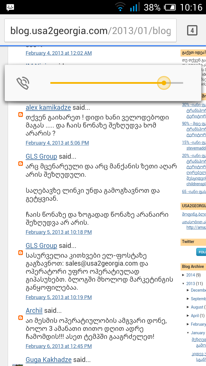Image resolution: width=206 pixels, height=366 pixels.
Task: Open timestamp February 6, 2013 at 12:45 PM
Action: (59, 346)
